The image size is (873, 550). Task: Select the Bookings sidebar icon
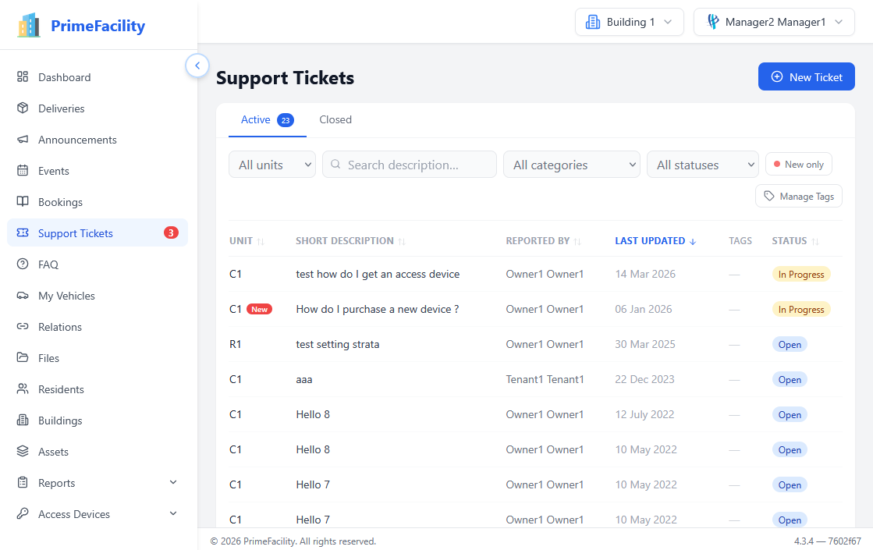pyautogui.click(x=24, y=201)
